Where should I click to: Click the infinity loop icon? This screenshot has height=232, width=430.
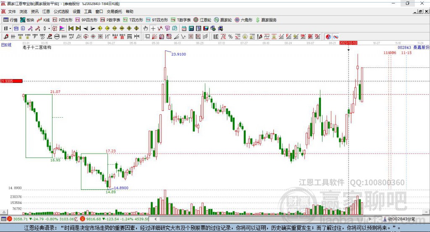tap(336, 36)
